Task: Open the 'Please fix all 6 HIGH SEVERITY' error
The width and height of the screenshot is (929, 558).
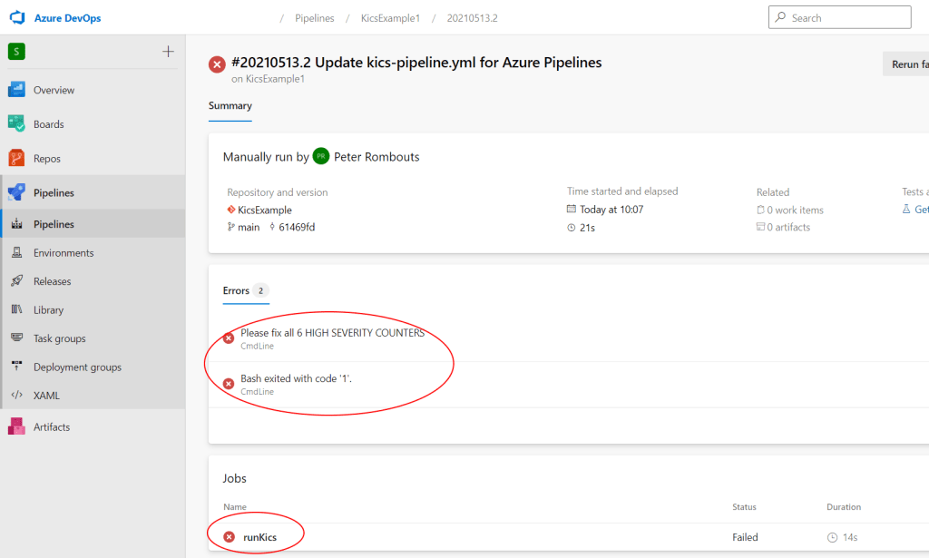Action: (x=332, y=333)
